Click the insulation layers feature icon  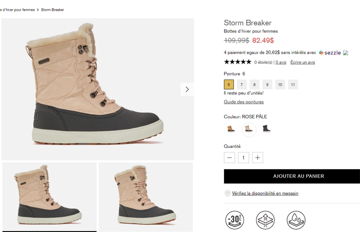(x=265, y=220)
